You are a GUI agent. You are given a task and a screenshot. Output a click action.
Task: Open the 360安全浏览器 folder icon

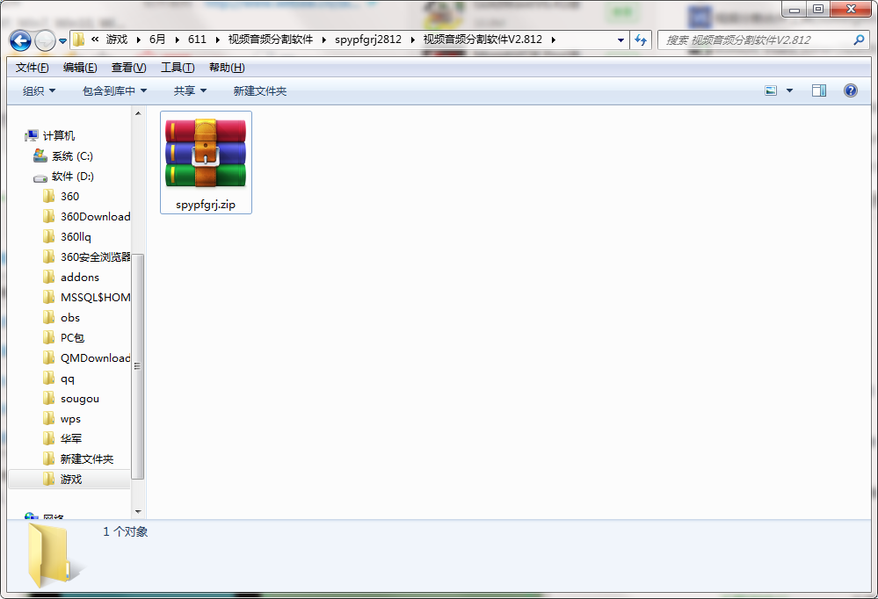point(48,257)
